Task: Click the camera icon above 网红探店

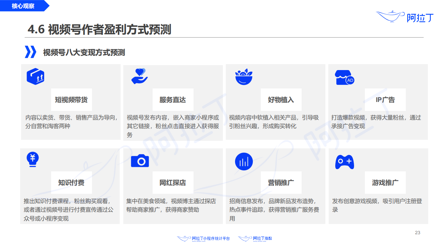Action: (140, 161)
